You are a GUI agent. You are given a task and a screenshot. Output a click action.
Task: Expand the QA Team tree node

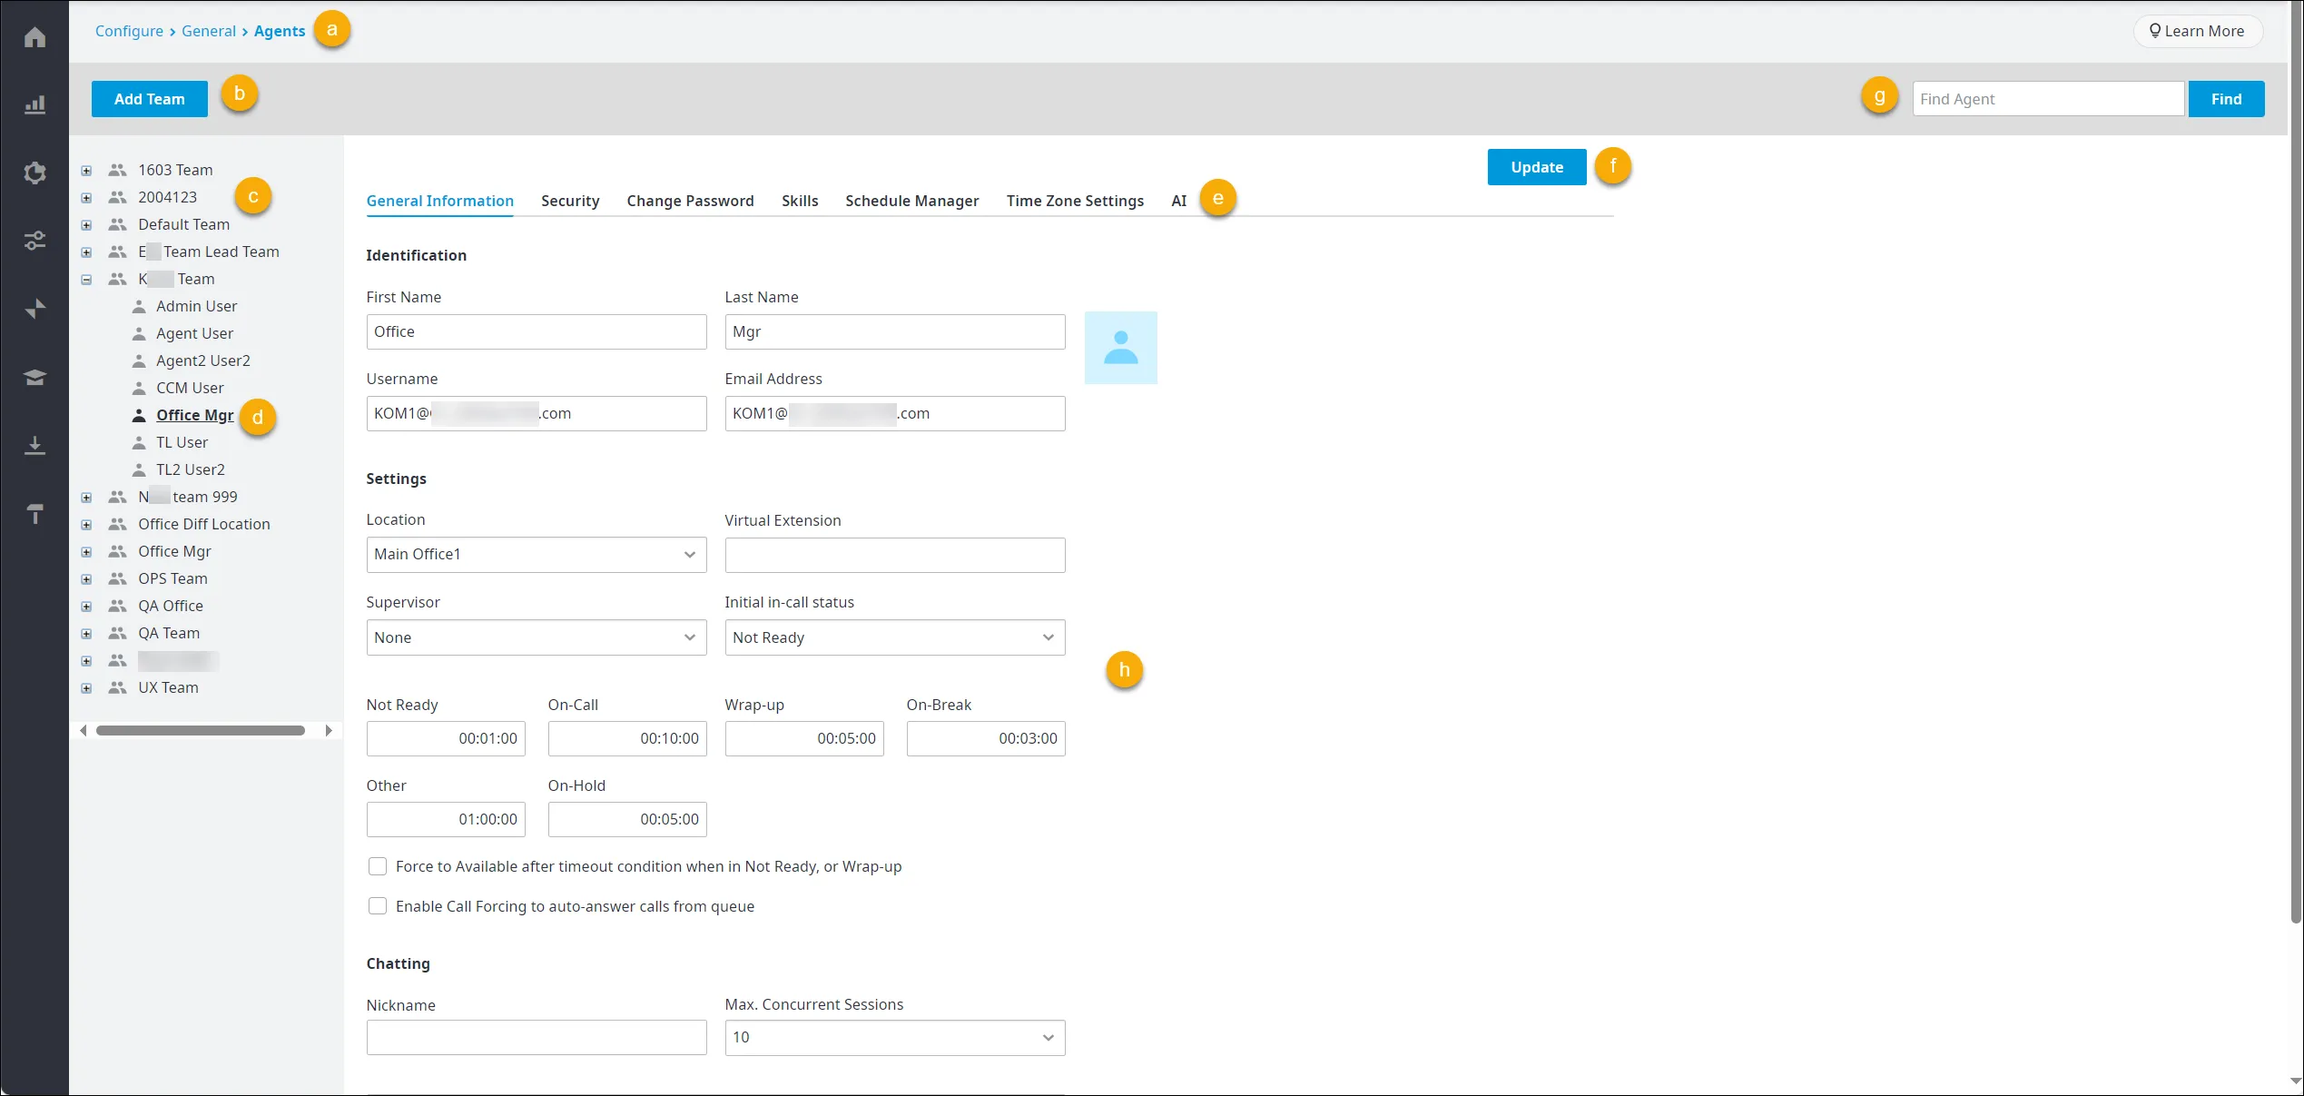tap(86, 634)
